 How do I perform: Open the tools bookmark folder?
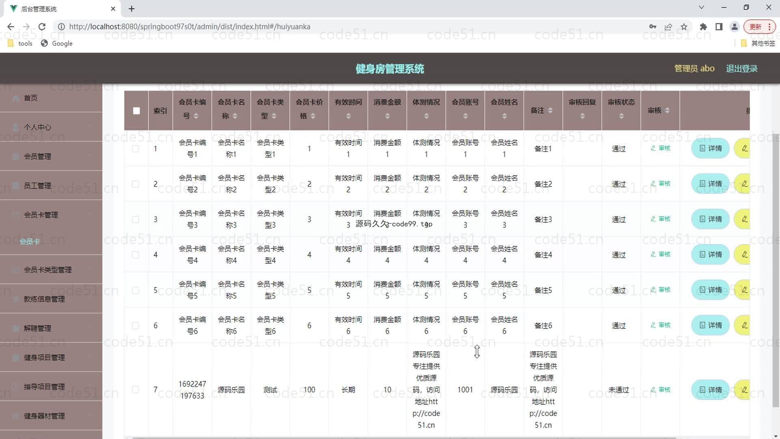pos(20,43)
